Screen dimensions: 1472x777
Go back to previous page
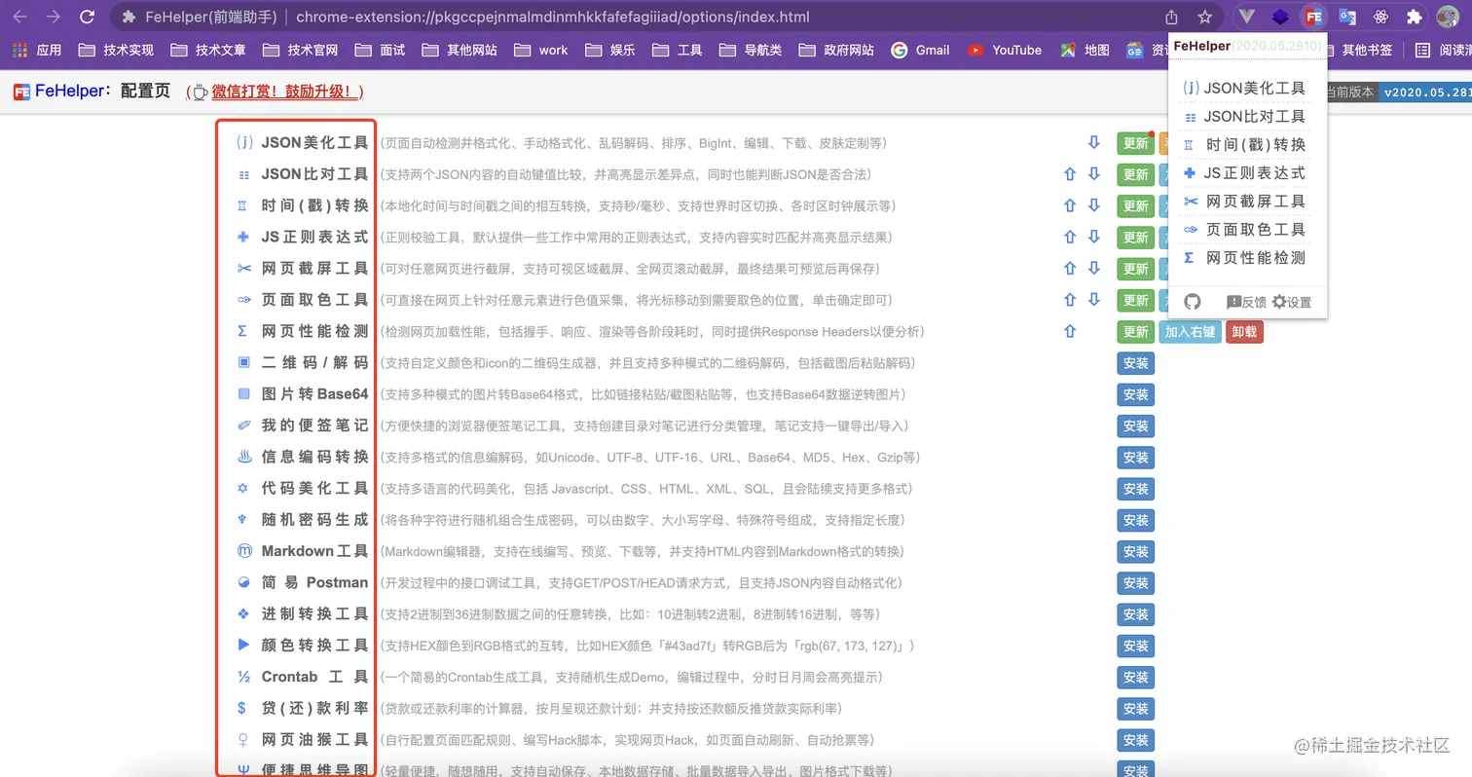(20, 18)
